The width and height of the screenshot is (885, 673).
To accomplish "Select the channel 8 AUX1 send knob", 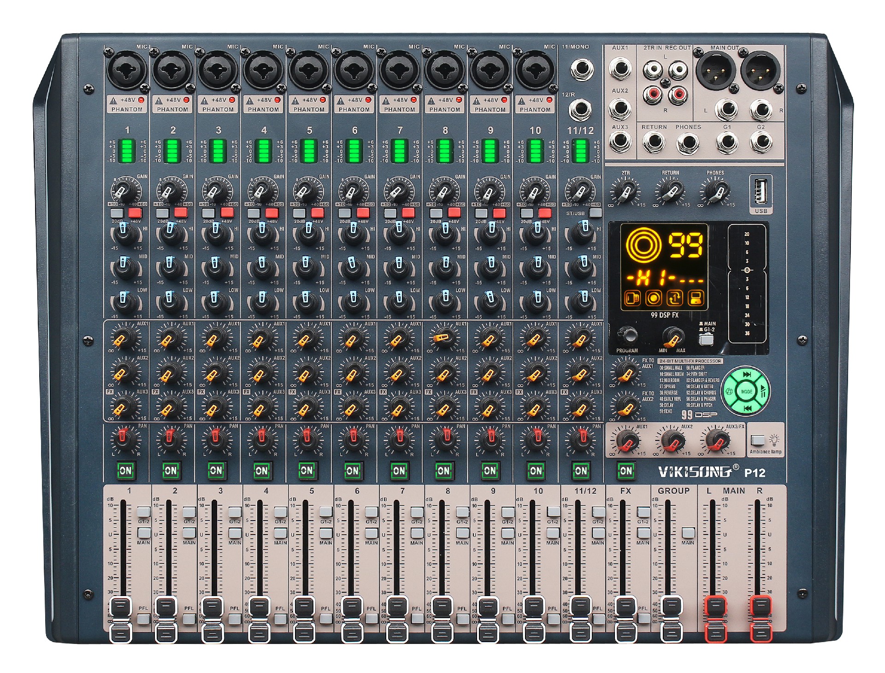I will click(x=443, y=338).
